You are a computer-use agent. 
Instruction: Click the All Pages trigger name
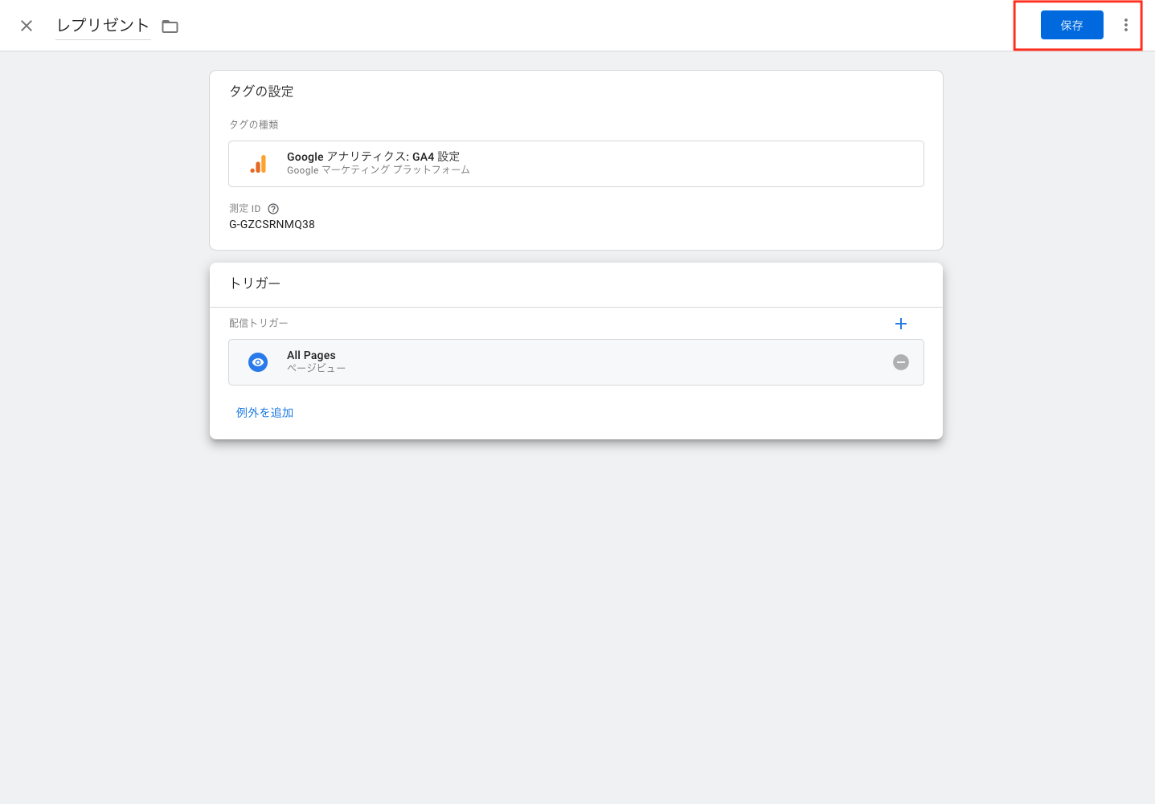311,355
